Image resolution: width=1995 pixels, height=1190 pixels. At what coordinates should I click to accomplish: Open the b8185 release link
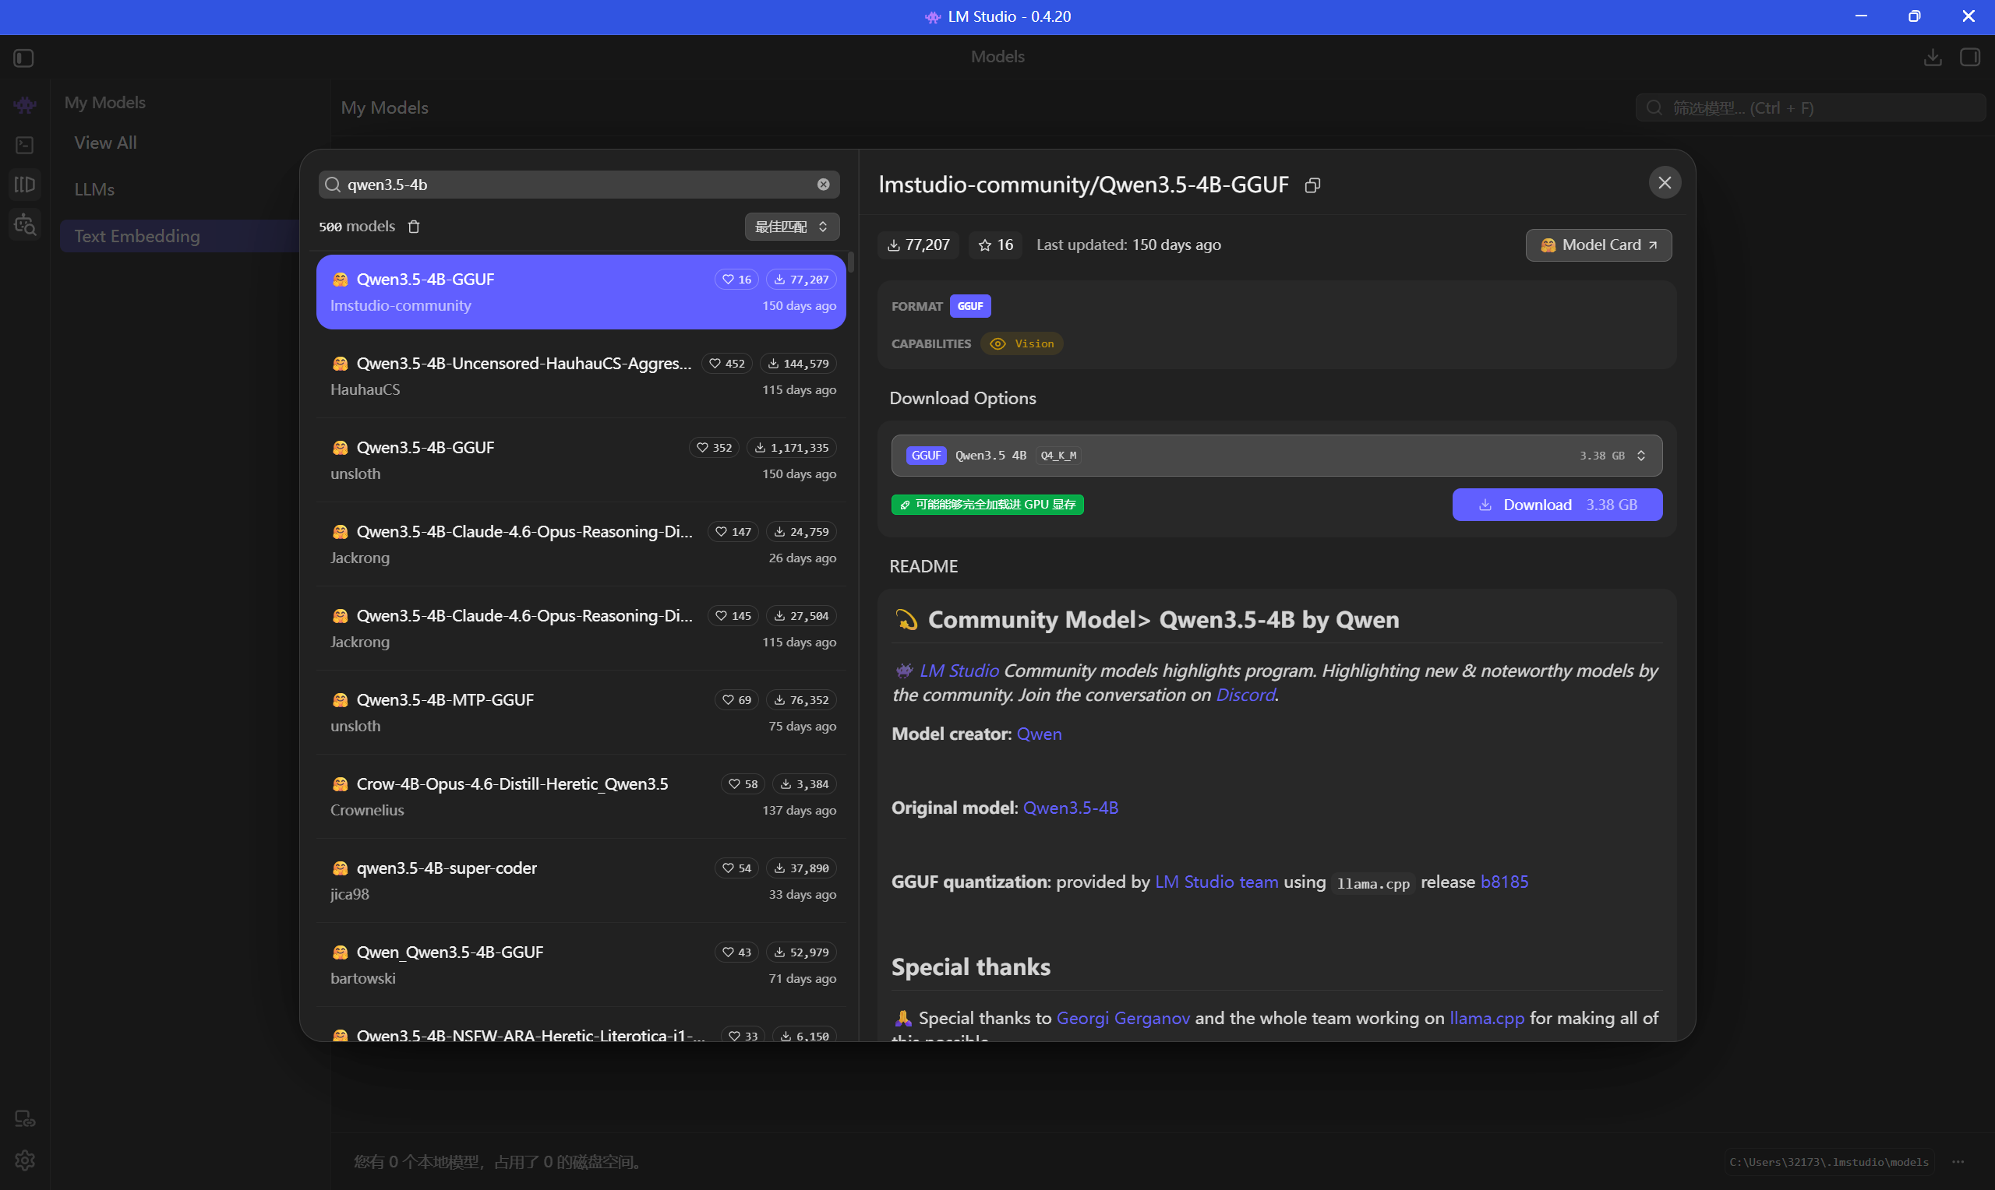click(x=1504, y=882)
